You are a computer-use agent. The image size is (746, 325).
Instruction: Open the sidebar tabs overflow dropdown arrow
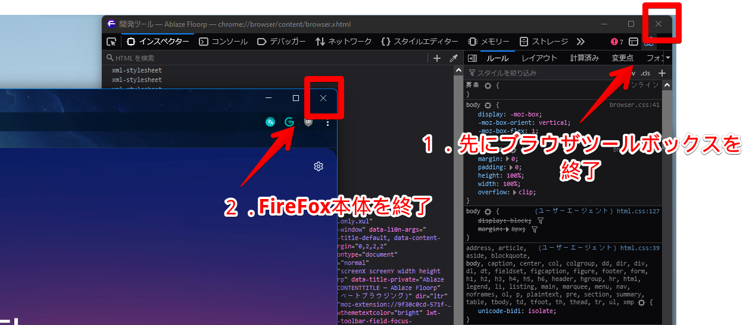coord(668,58)
